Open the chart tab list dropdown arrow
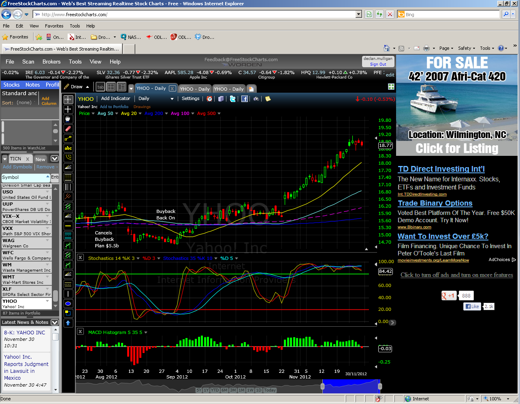Image resolution: width=520 pixels, height=404 pixels. [131, 89]
